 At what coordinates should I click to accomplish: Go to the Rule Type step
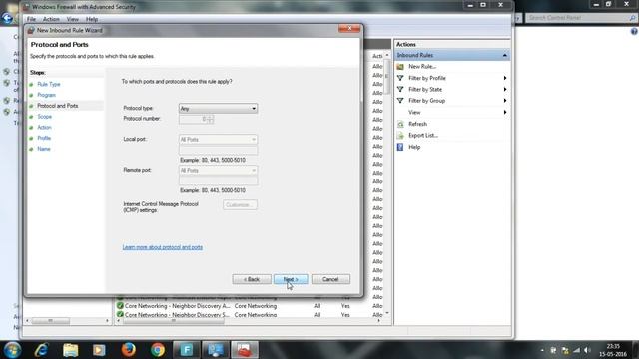tap(49, 84)
